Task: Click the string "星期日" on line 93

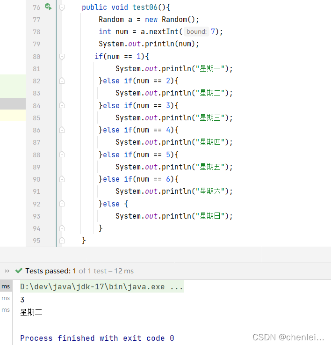Action: (x=210, y=216)
